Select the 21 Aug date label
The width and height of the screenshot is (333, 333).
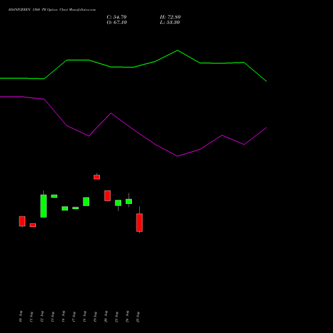pos(117,316)
